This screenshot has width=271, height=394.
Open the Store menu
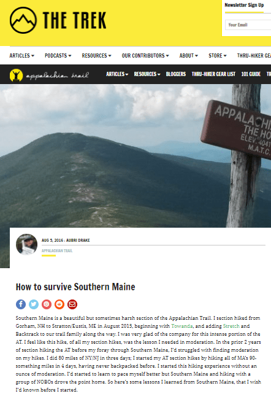[x=218, y=55]
